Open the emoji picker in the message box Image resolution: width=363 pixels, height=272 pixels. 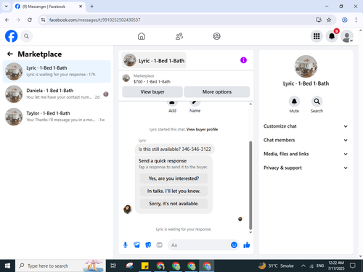[x=234, y=245]
